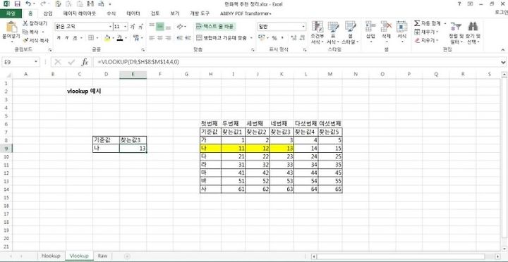Click the decrease decimal icon

coord(302,38)
